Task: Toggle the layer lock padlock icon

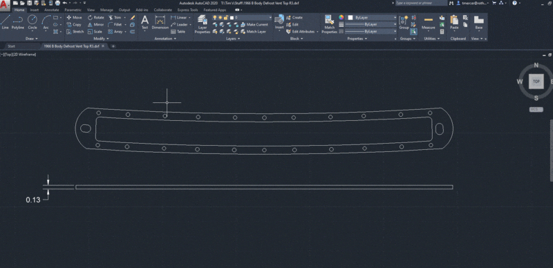Action: tap(226, 17)
